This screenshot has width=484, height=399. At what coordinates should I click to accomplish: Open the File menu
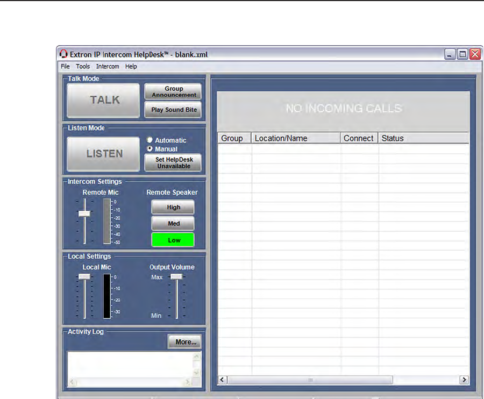[x=65, y=67]
